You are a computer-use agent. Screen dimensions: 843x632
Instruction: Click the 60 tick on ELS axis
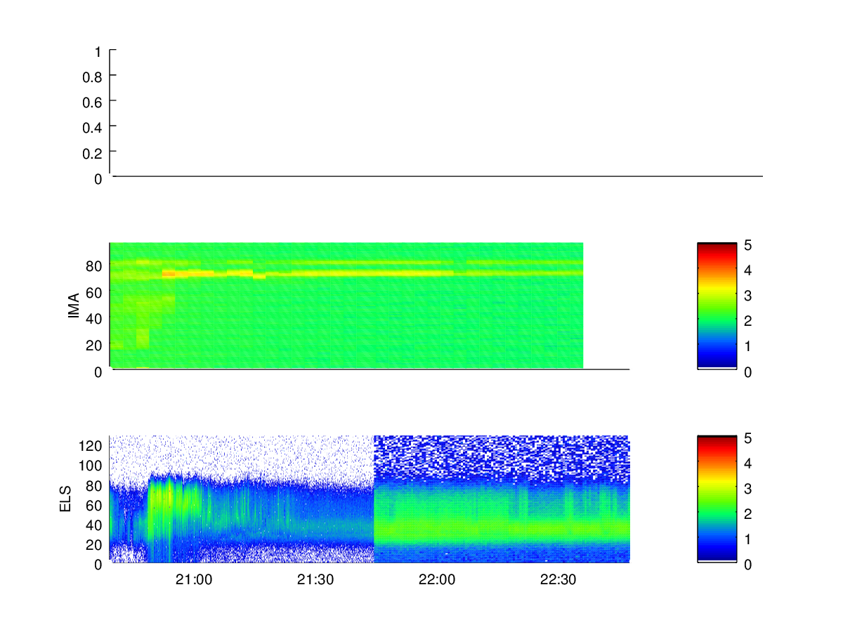(x=95, y=505)
